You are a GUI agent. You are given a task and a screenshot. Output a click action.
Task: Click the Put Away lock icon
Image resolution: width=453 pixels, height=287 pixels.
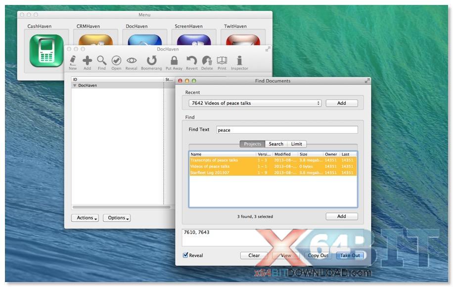click(174, 63)
